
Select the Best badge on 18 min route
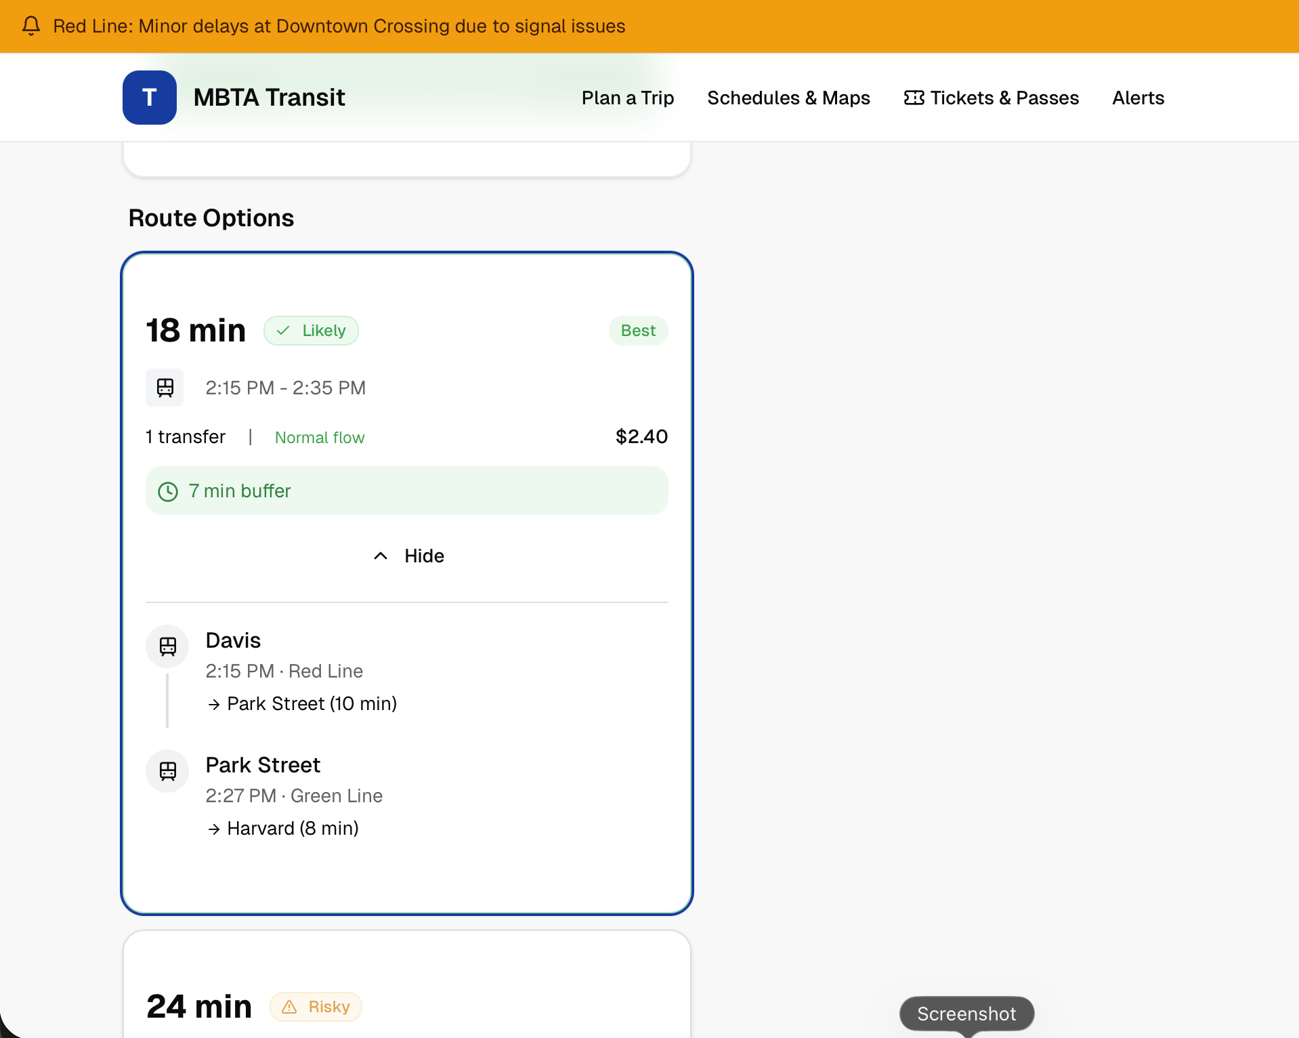point(638,331)
